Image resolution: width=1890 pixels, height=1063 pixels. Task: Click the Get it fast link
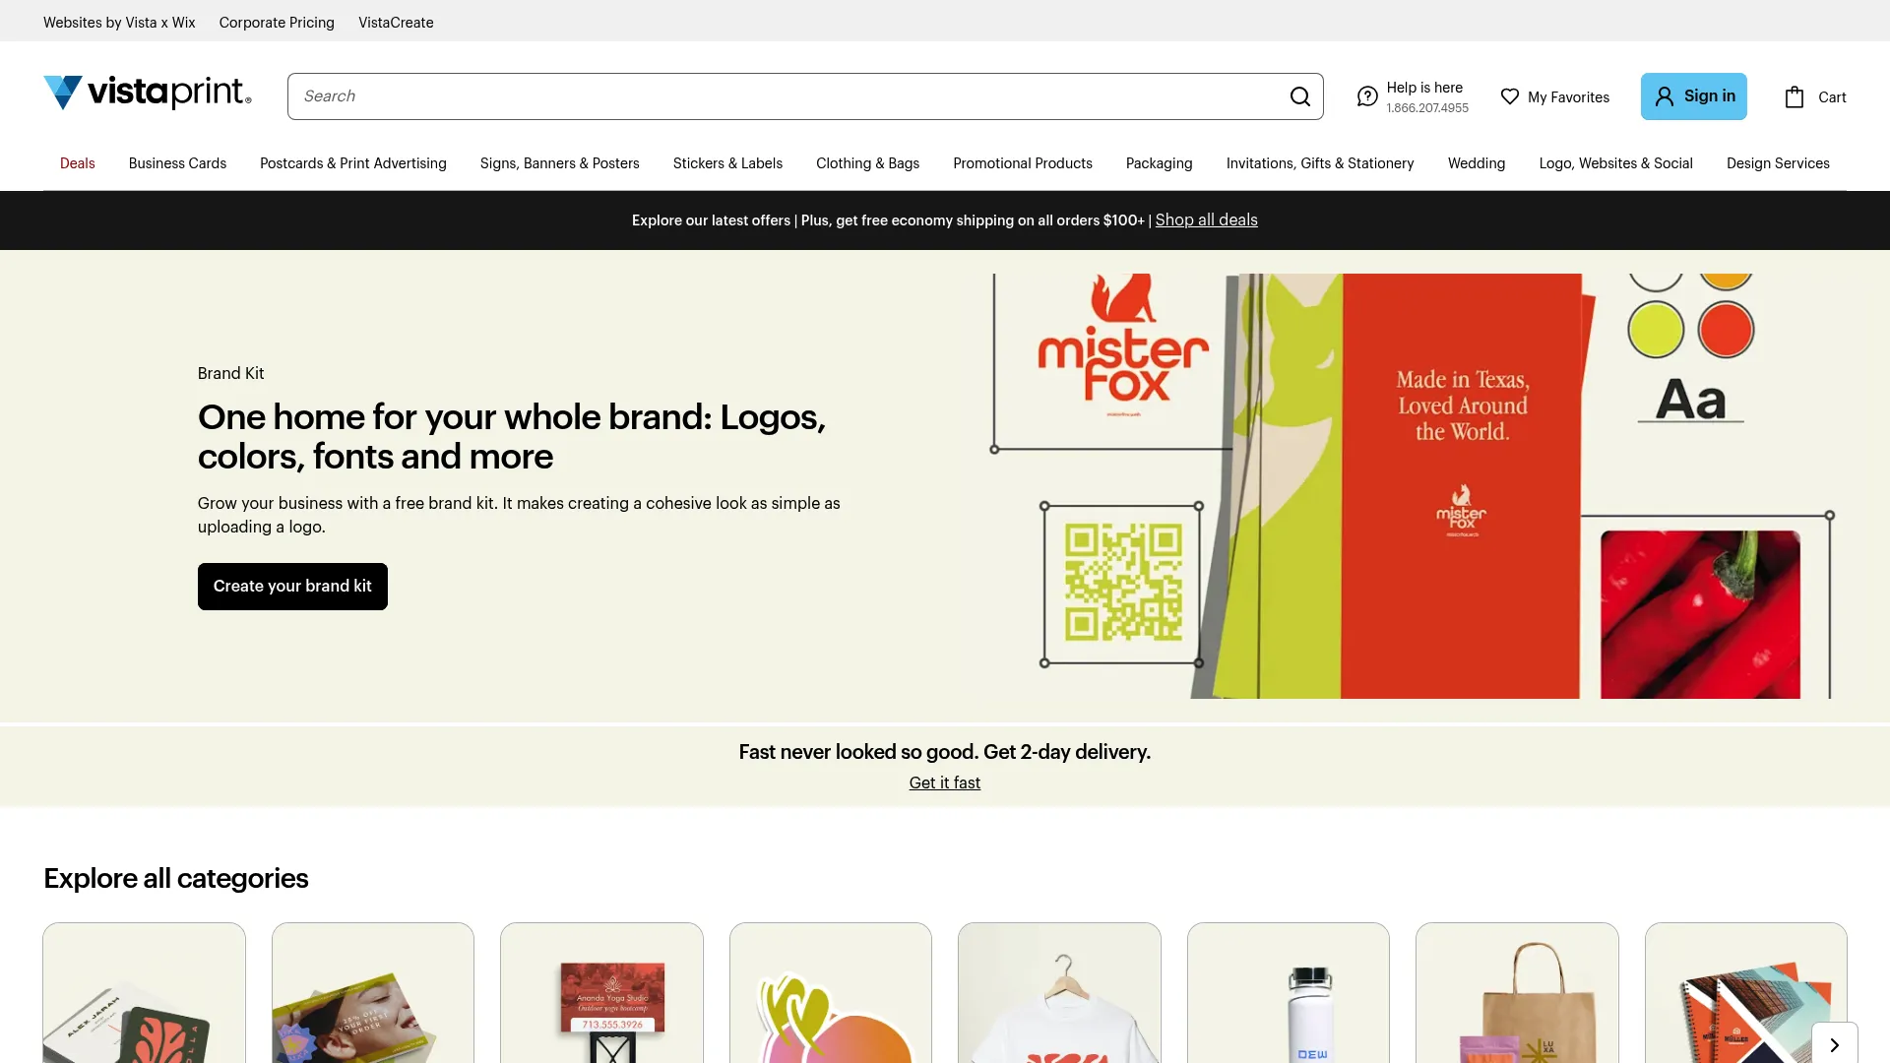point(945,782)
